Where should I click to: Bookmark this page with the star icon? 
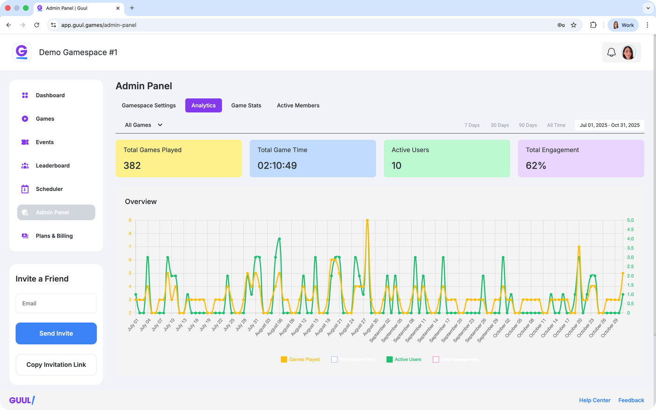pos(574,25)
